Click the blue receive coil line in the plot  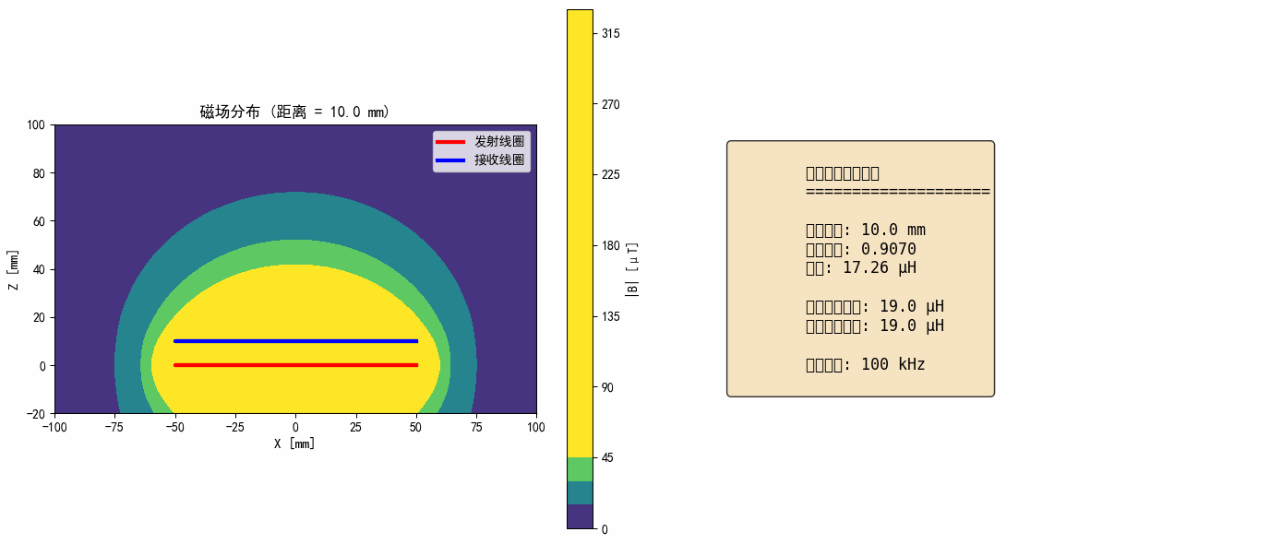pyautogui.click(x=295, y=341)
